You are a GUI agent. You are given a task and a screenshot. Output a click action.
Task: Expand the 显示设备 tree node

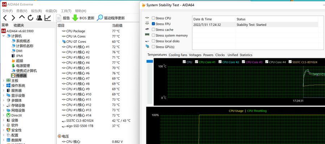tap(3, 95)
